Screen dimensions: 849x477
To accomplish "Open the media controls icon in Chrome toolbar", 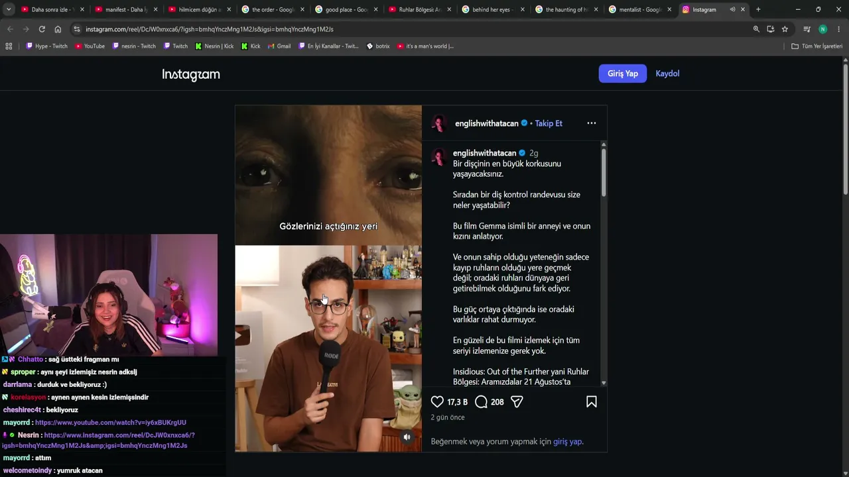I will coord(807,29).
